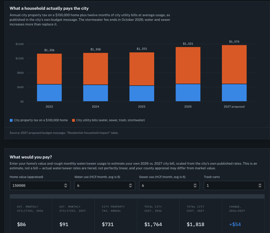
Task: Click the '2023' x-axis label
Action: pyautogui.click(x=49, y=107)
